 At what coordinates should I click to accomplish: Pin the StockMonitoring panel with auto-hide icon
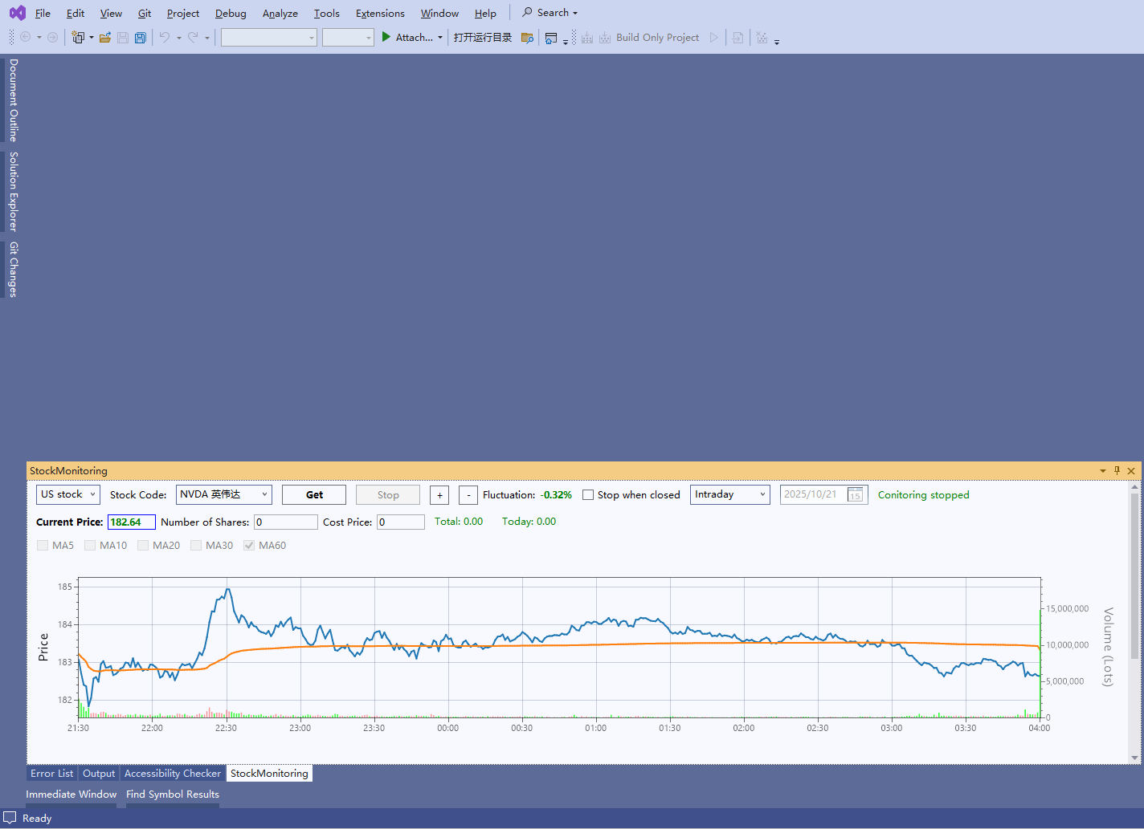click(x=1117, y=471)
